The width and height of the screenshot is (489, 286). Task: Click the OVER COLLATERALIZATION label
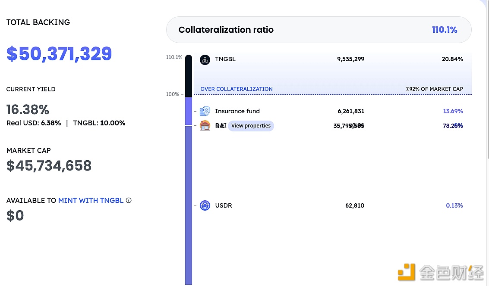point(237,89)
